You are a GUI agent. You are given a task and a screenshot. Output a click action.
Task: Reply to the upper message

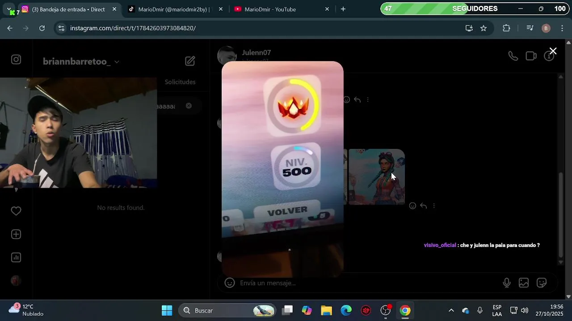[x=357, y=99]
